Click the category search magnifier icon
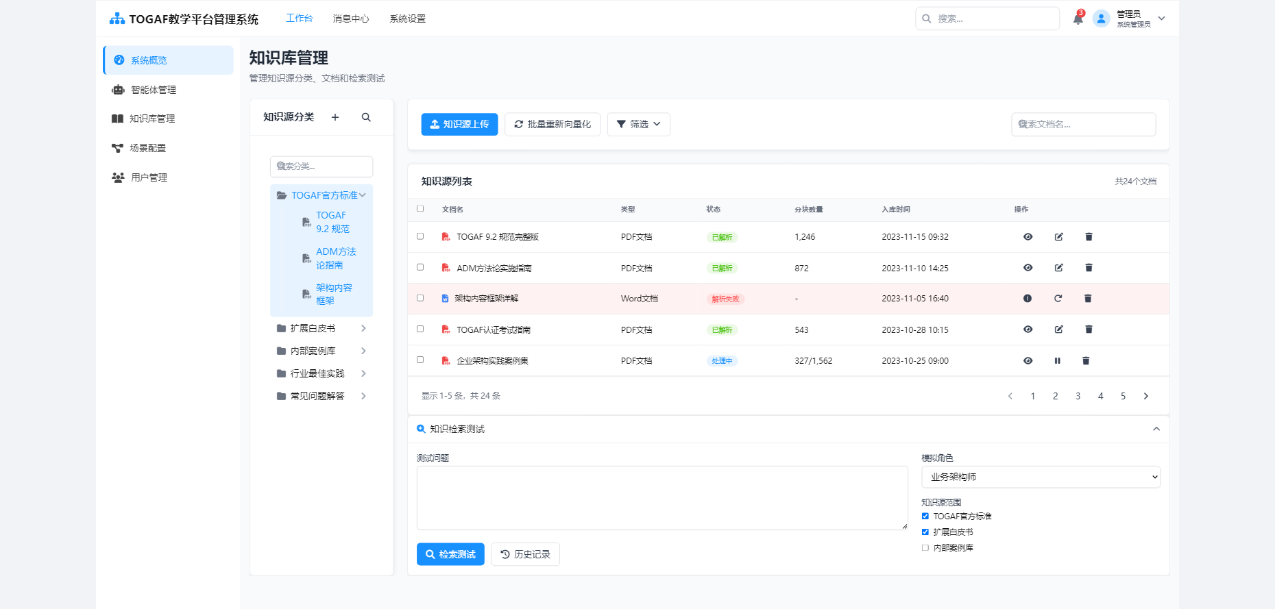Image resolution: width=1275 pixels, height=609 pixels. [x=366, y=117]
